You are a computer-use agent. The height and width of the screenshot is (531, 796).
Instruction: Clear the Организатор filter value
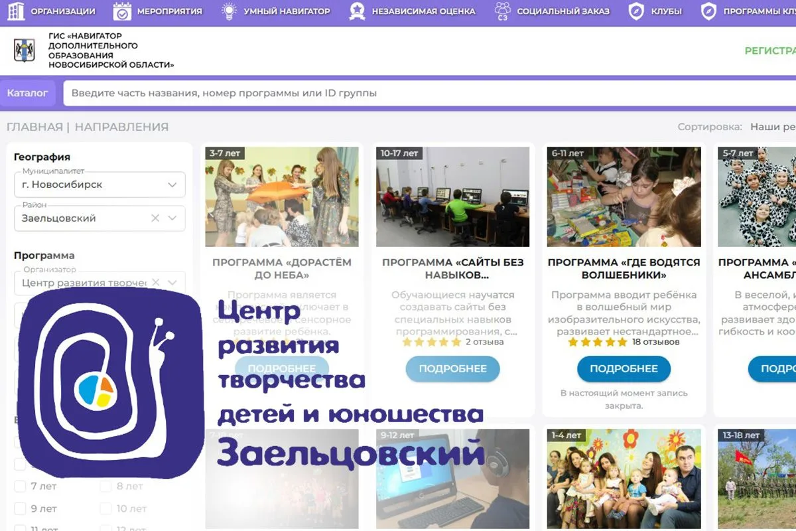pyautogui.click(x=155, y=283)
